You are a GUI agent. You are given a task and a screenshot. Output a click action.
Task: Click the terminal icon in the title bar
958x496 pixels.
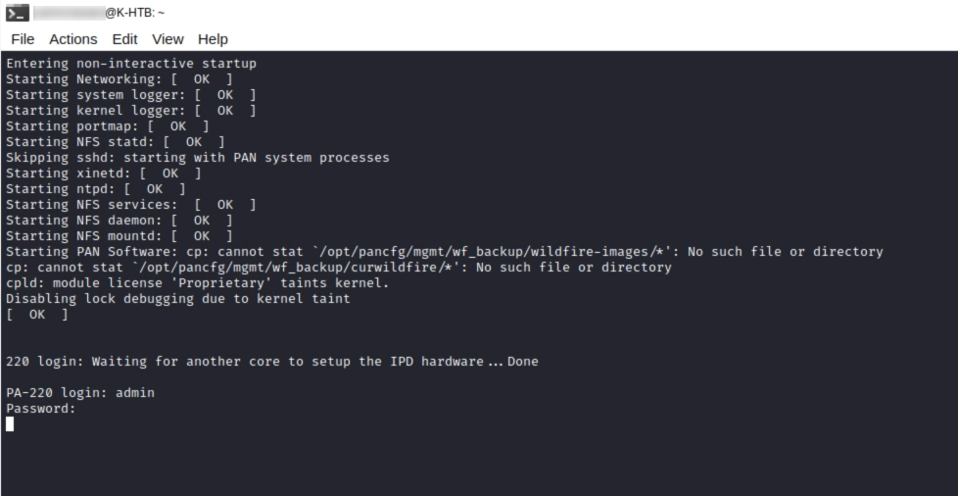pyautogui.click(x=18, y=12)
